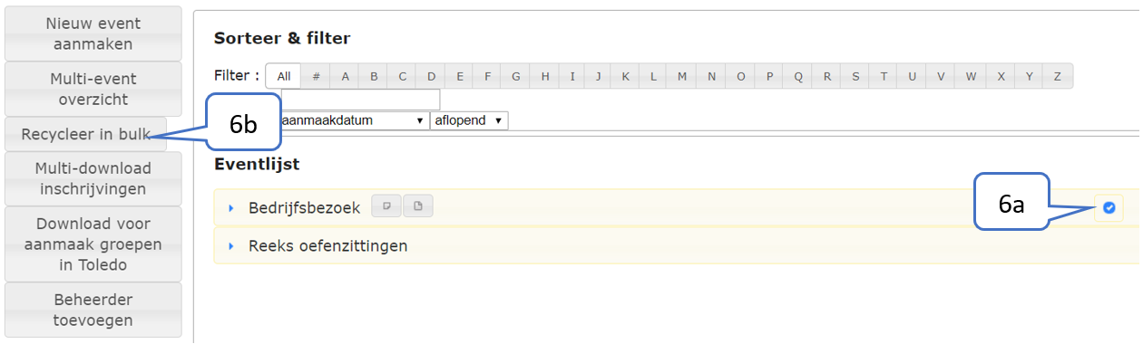Filter events by letter S
Viewport: 1143px width, 344px height.
855,76
